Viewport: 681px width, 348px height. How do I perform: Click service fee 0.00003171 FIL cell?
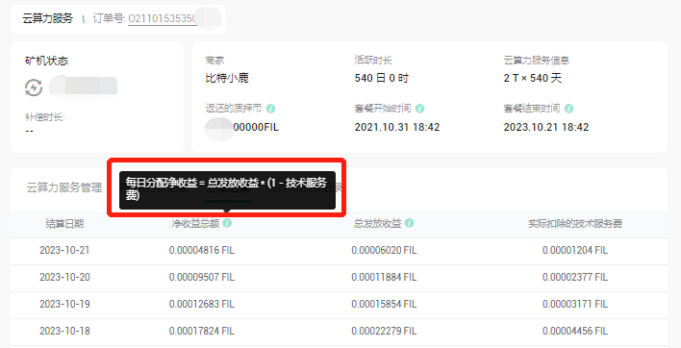click(575, 304)
